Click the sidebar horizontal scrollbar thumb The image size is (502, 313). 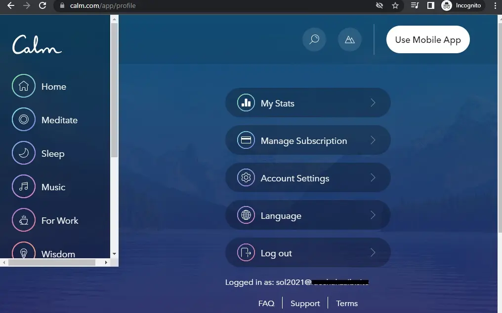click(52, 263)
